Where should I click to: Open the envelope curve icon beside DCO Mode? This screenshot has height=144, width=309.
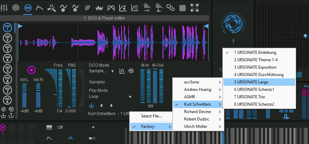pos(122,71)
